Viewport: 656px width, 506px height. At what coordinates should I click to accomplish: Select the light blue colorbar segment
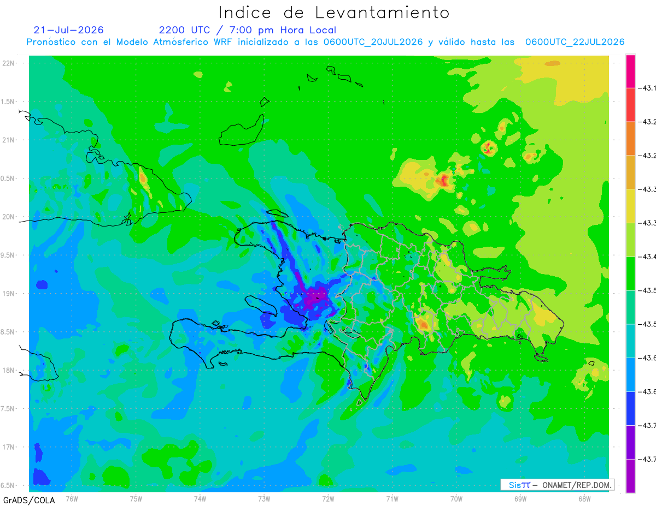click(x=630, y=374)
